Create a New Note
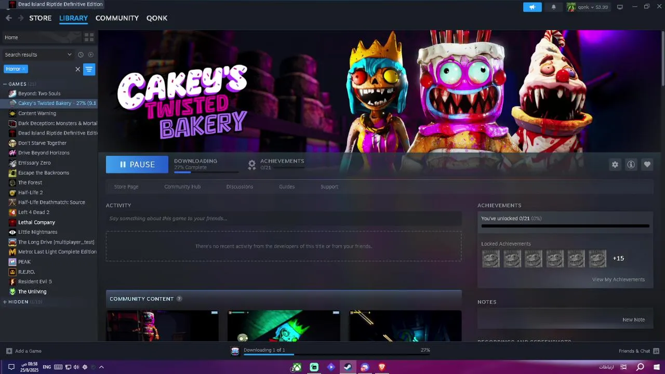665x374 pixels. [x=633, y=319]
